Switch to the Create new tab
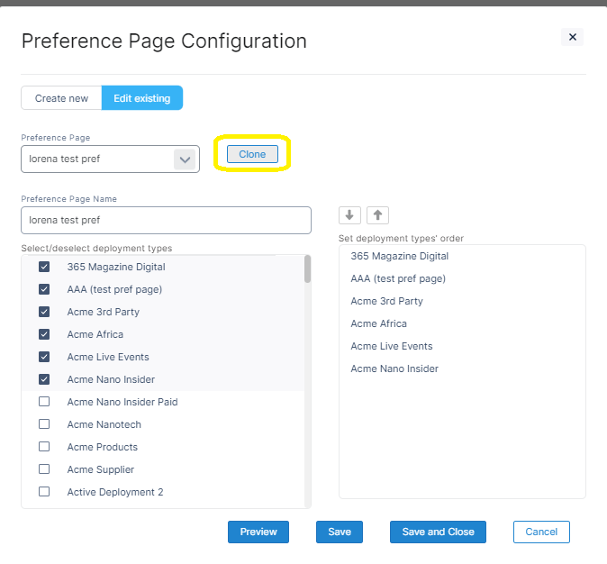 click(x=61, y=98)
